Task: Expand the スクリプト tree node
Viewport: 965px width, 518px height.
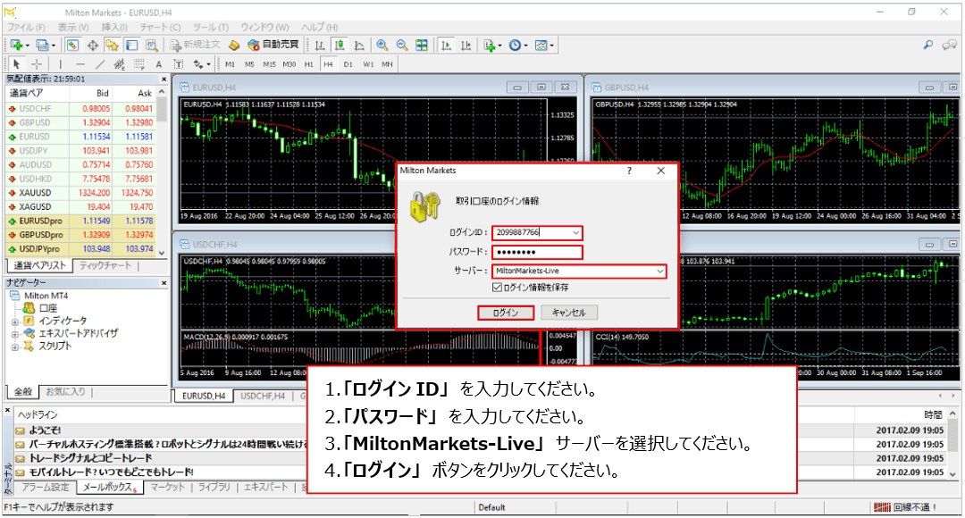Action: [x=15, y=347]
